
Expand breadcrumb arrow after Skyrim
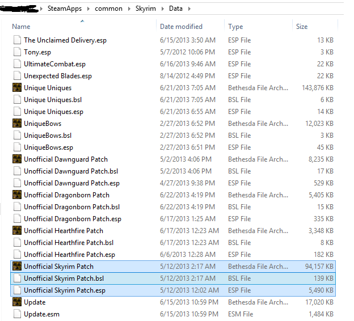163,9
